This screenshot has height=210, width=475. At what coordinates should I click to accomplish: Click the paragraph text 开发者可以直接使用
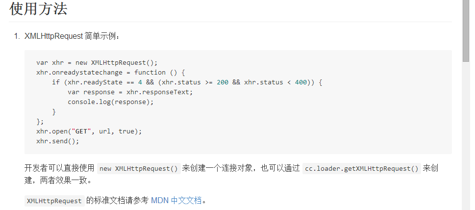coord(59,168)
